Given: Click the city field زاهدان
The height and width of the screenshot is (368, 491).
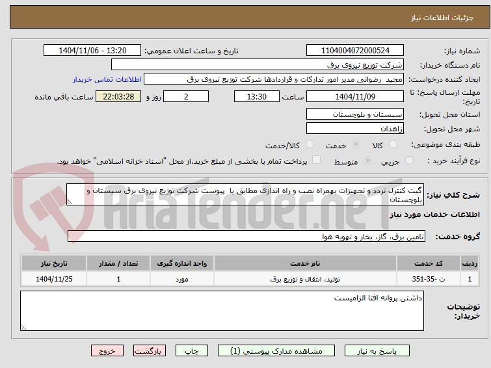Looking at the screenshot, I should (355, 128).
